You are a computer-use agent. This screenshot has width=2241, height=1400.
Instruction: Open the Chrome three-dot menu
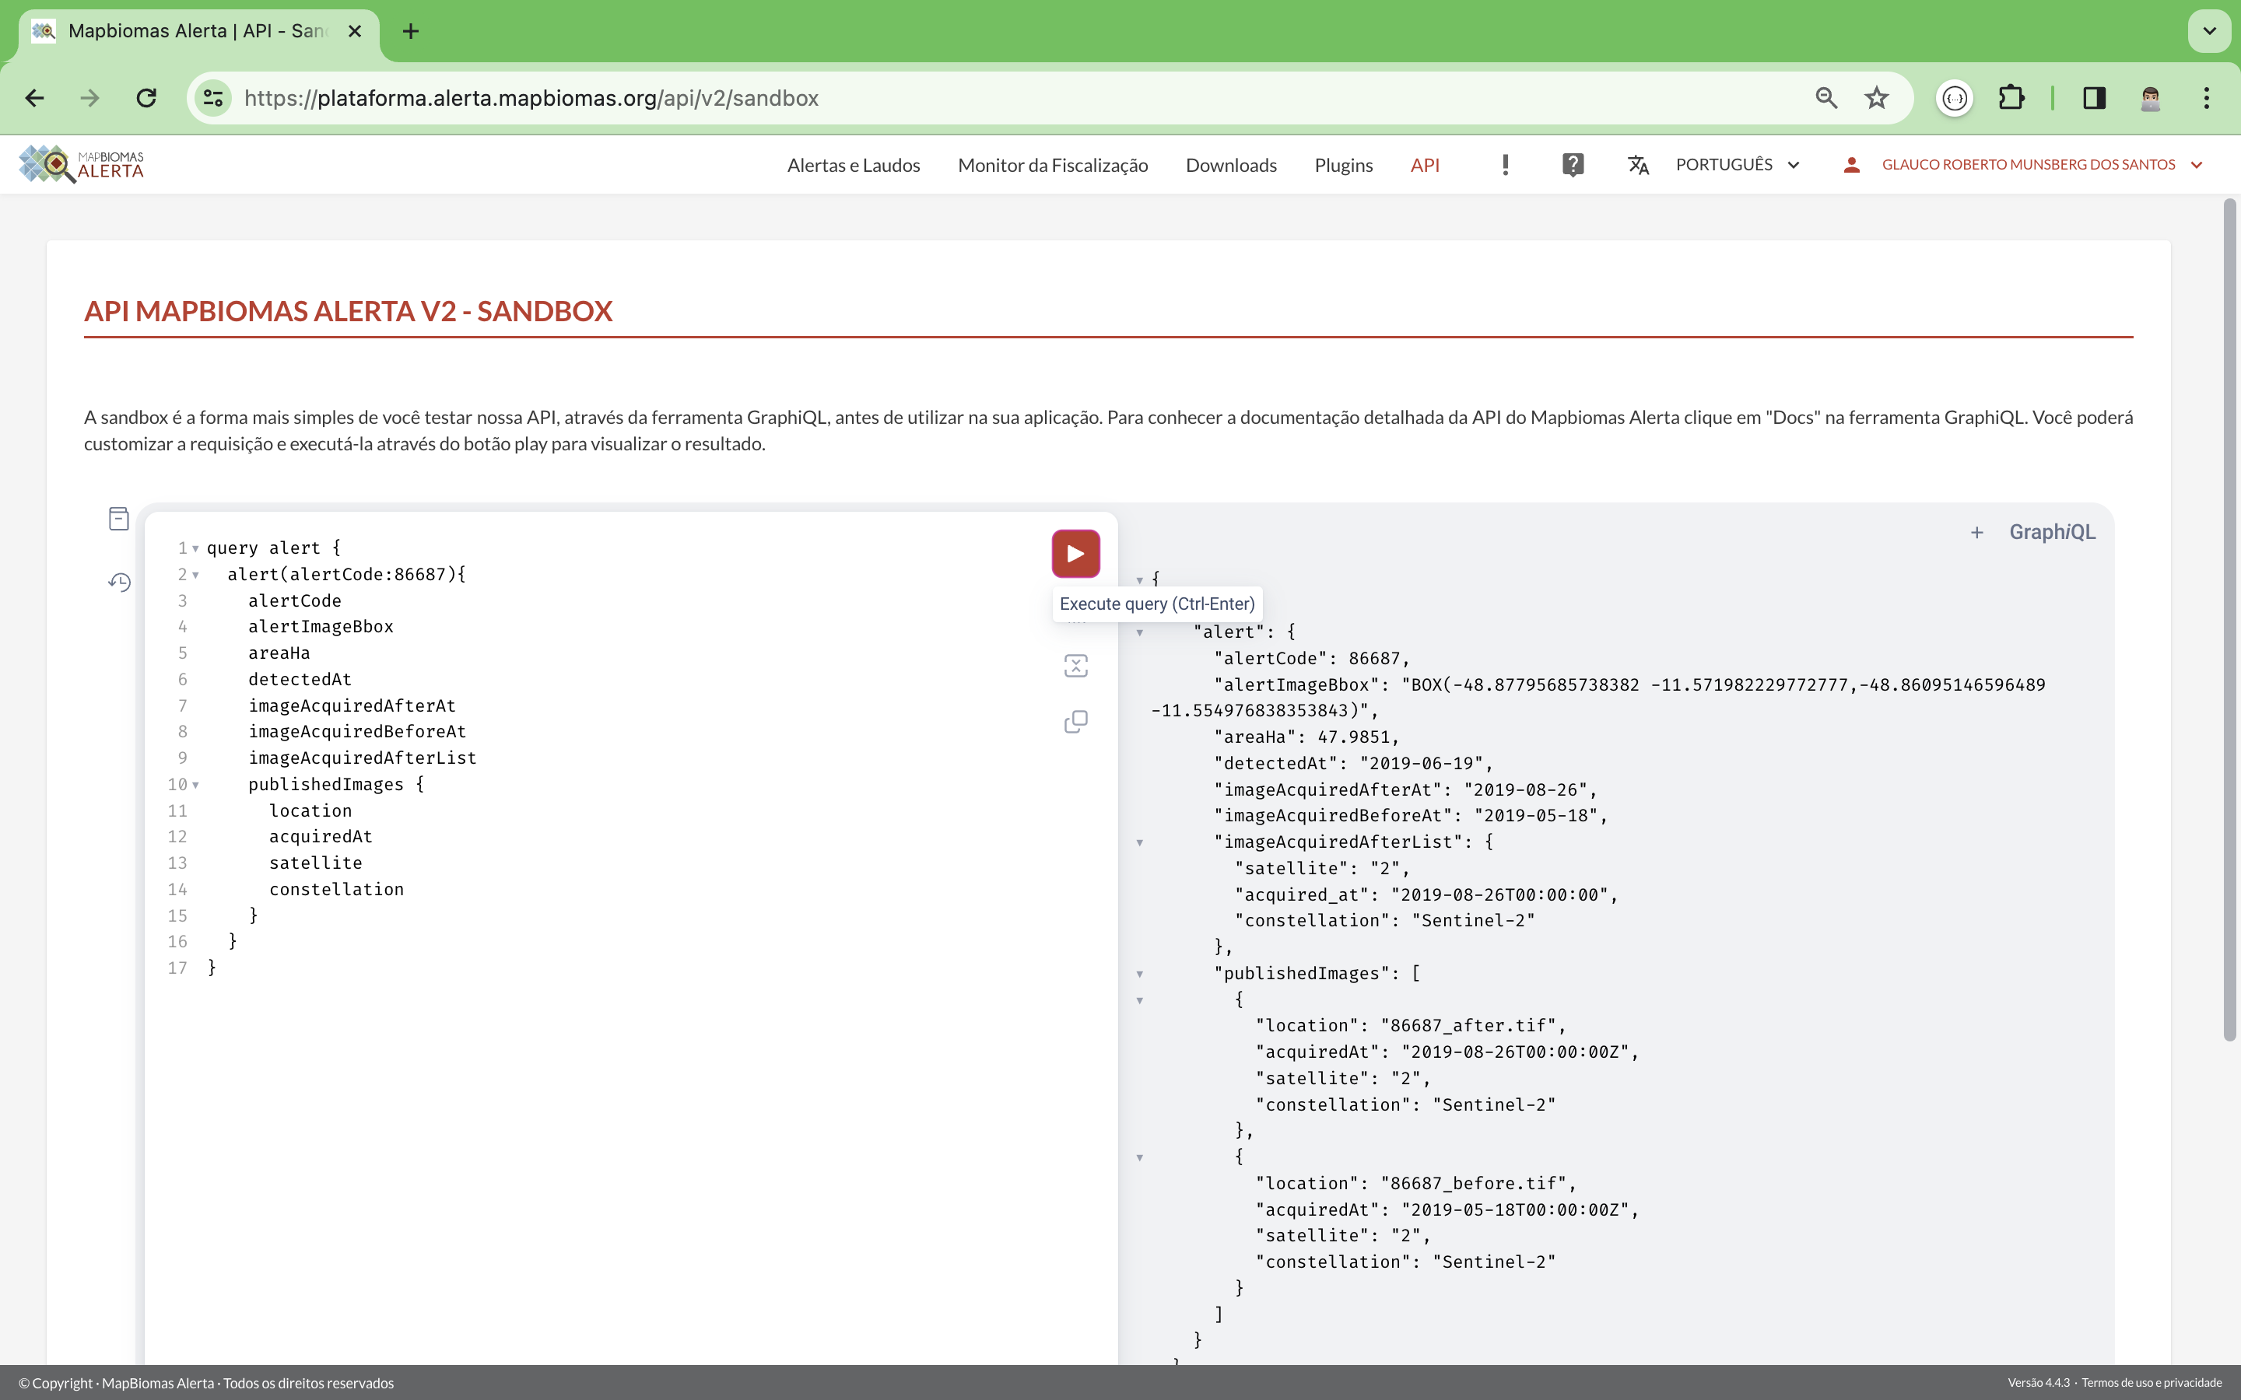2207,98
